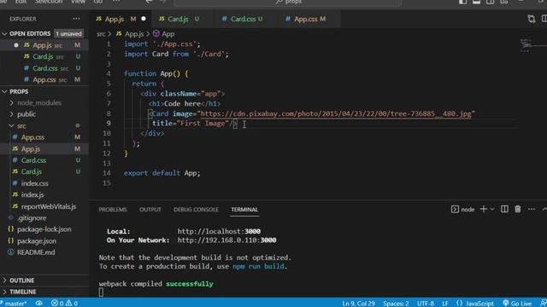This screenshot has width=547, height=307.
Task: Select App.css in the OPEN EDITORS list
Action: (x=44, y=79)
